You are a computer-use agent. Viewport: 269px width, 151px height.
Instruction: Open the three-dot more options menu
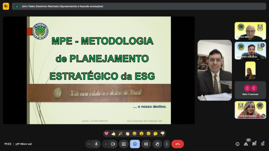pyautogui.click(x=167, y=144)
